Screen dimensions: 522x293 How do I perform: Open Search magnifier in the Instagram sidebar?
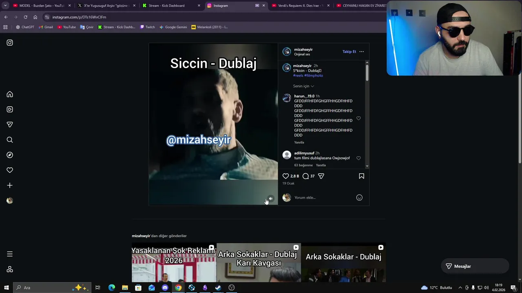(10, 140)
